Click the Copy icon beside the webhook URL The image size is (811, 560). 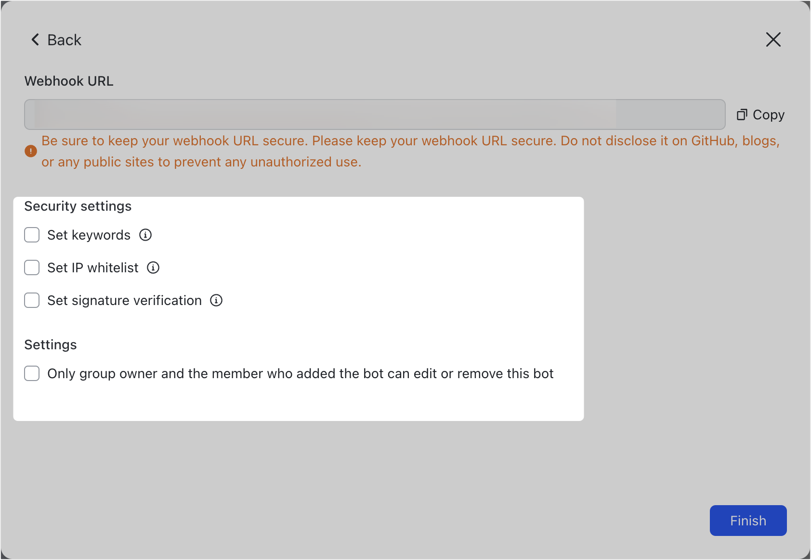[742, 115]
